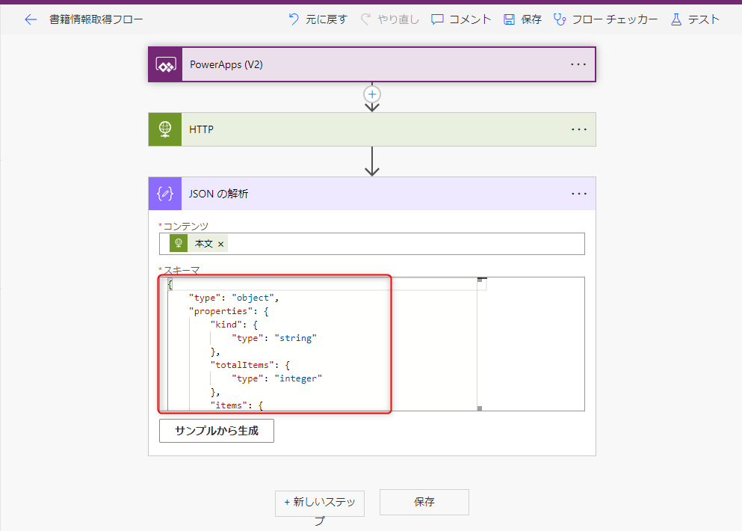Click the "kind" property line in schema
Screen dimensions: 742x531
click(234, 325)
